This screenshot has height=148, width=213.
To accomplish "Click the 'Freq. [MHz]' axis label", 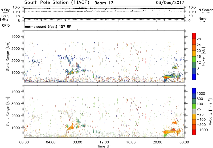I will click(5, 18).
